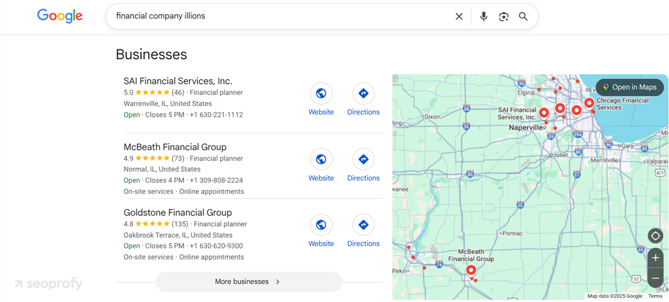Get directions icon for SAI Financial Services
This screenshot has height=302, width=669.
pyautogui.click(x=363, y=93)
